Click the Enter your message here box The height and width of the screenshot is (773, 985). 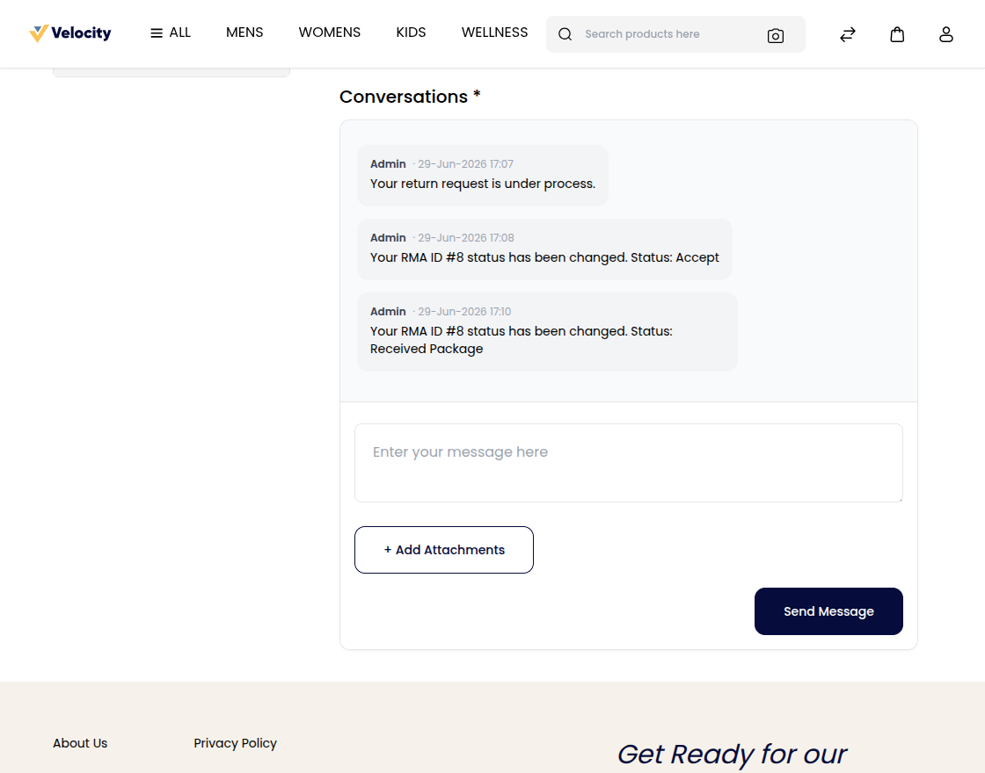(x=628, y=463)
